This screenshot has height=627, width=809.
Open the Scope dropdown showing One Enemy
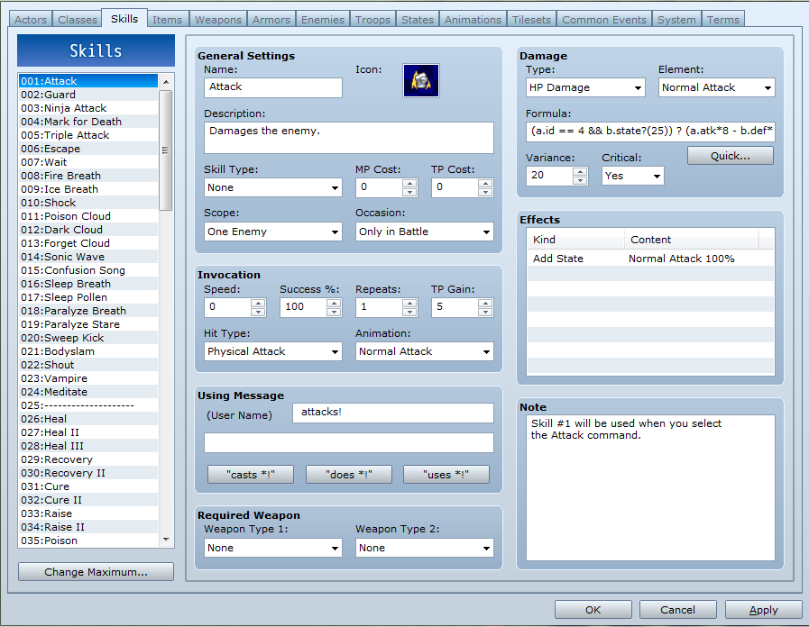[273, 232]
